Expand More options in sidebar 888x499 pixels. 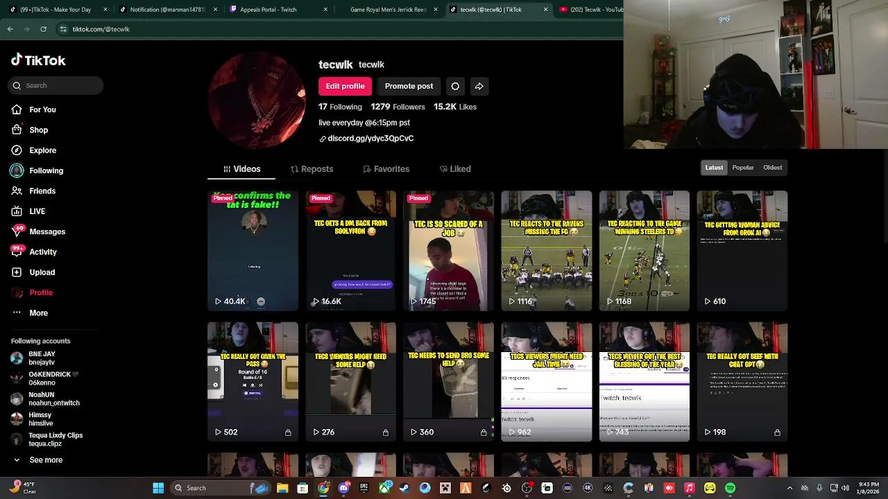[x=30, y=313]
